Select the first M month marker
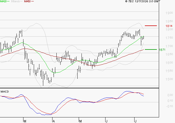175x123 pixels. tap(25, 121)
